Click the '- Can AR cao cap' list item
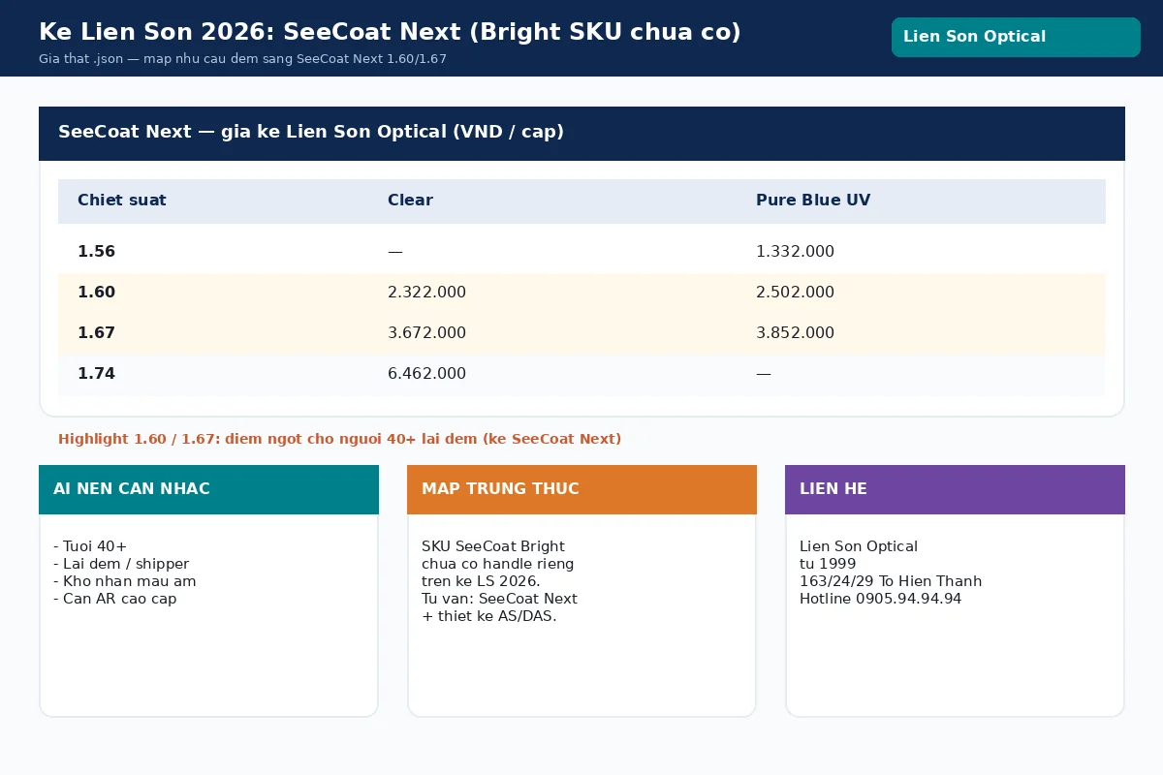 115,599
